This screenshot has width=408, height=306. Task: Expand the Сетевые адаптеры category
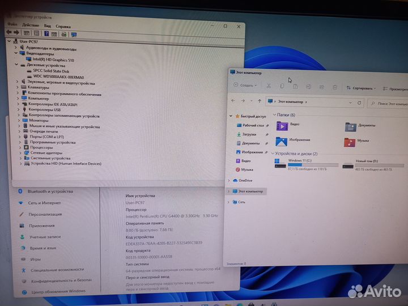(20, 153)
